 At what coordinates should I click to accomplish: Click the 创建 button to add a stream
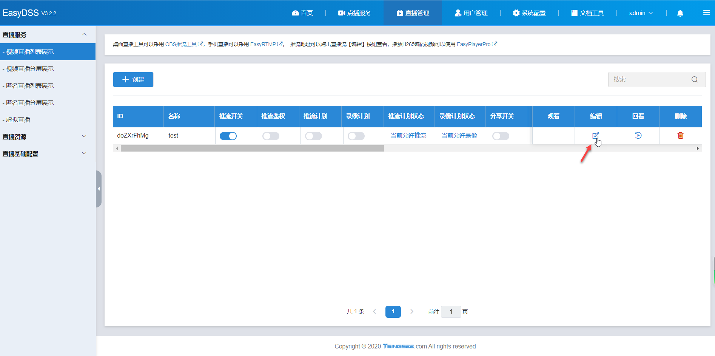click(x=133, y=79)
